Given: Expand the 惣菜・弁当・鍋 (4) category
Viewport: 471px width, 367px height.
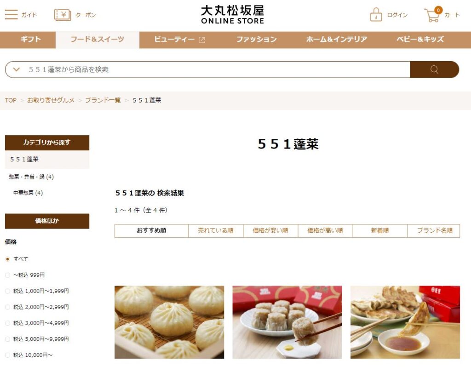Looking at the screenshot, I should tap(31, 177).
